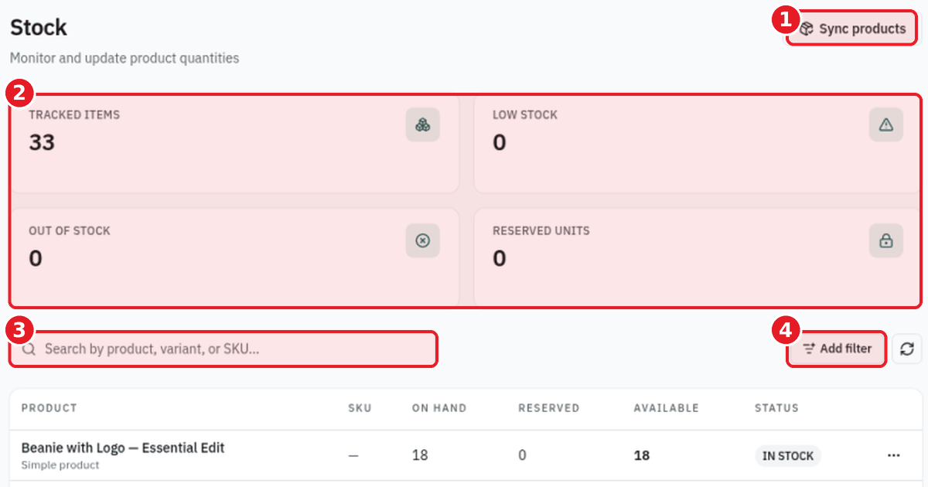Click the Low Stock warning triangle icon
Screen dimensions: 928x487
point(886,124)
